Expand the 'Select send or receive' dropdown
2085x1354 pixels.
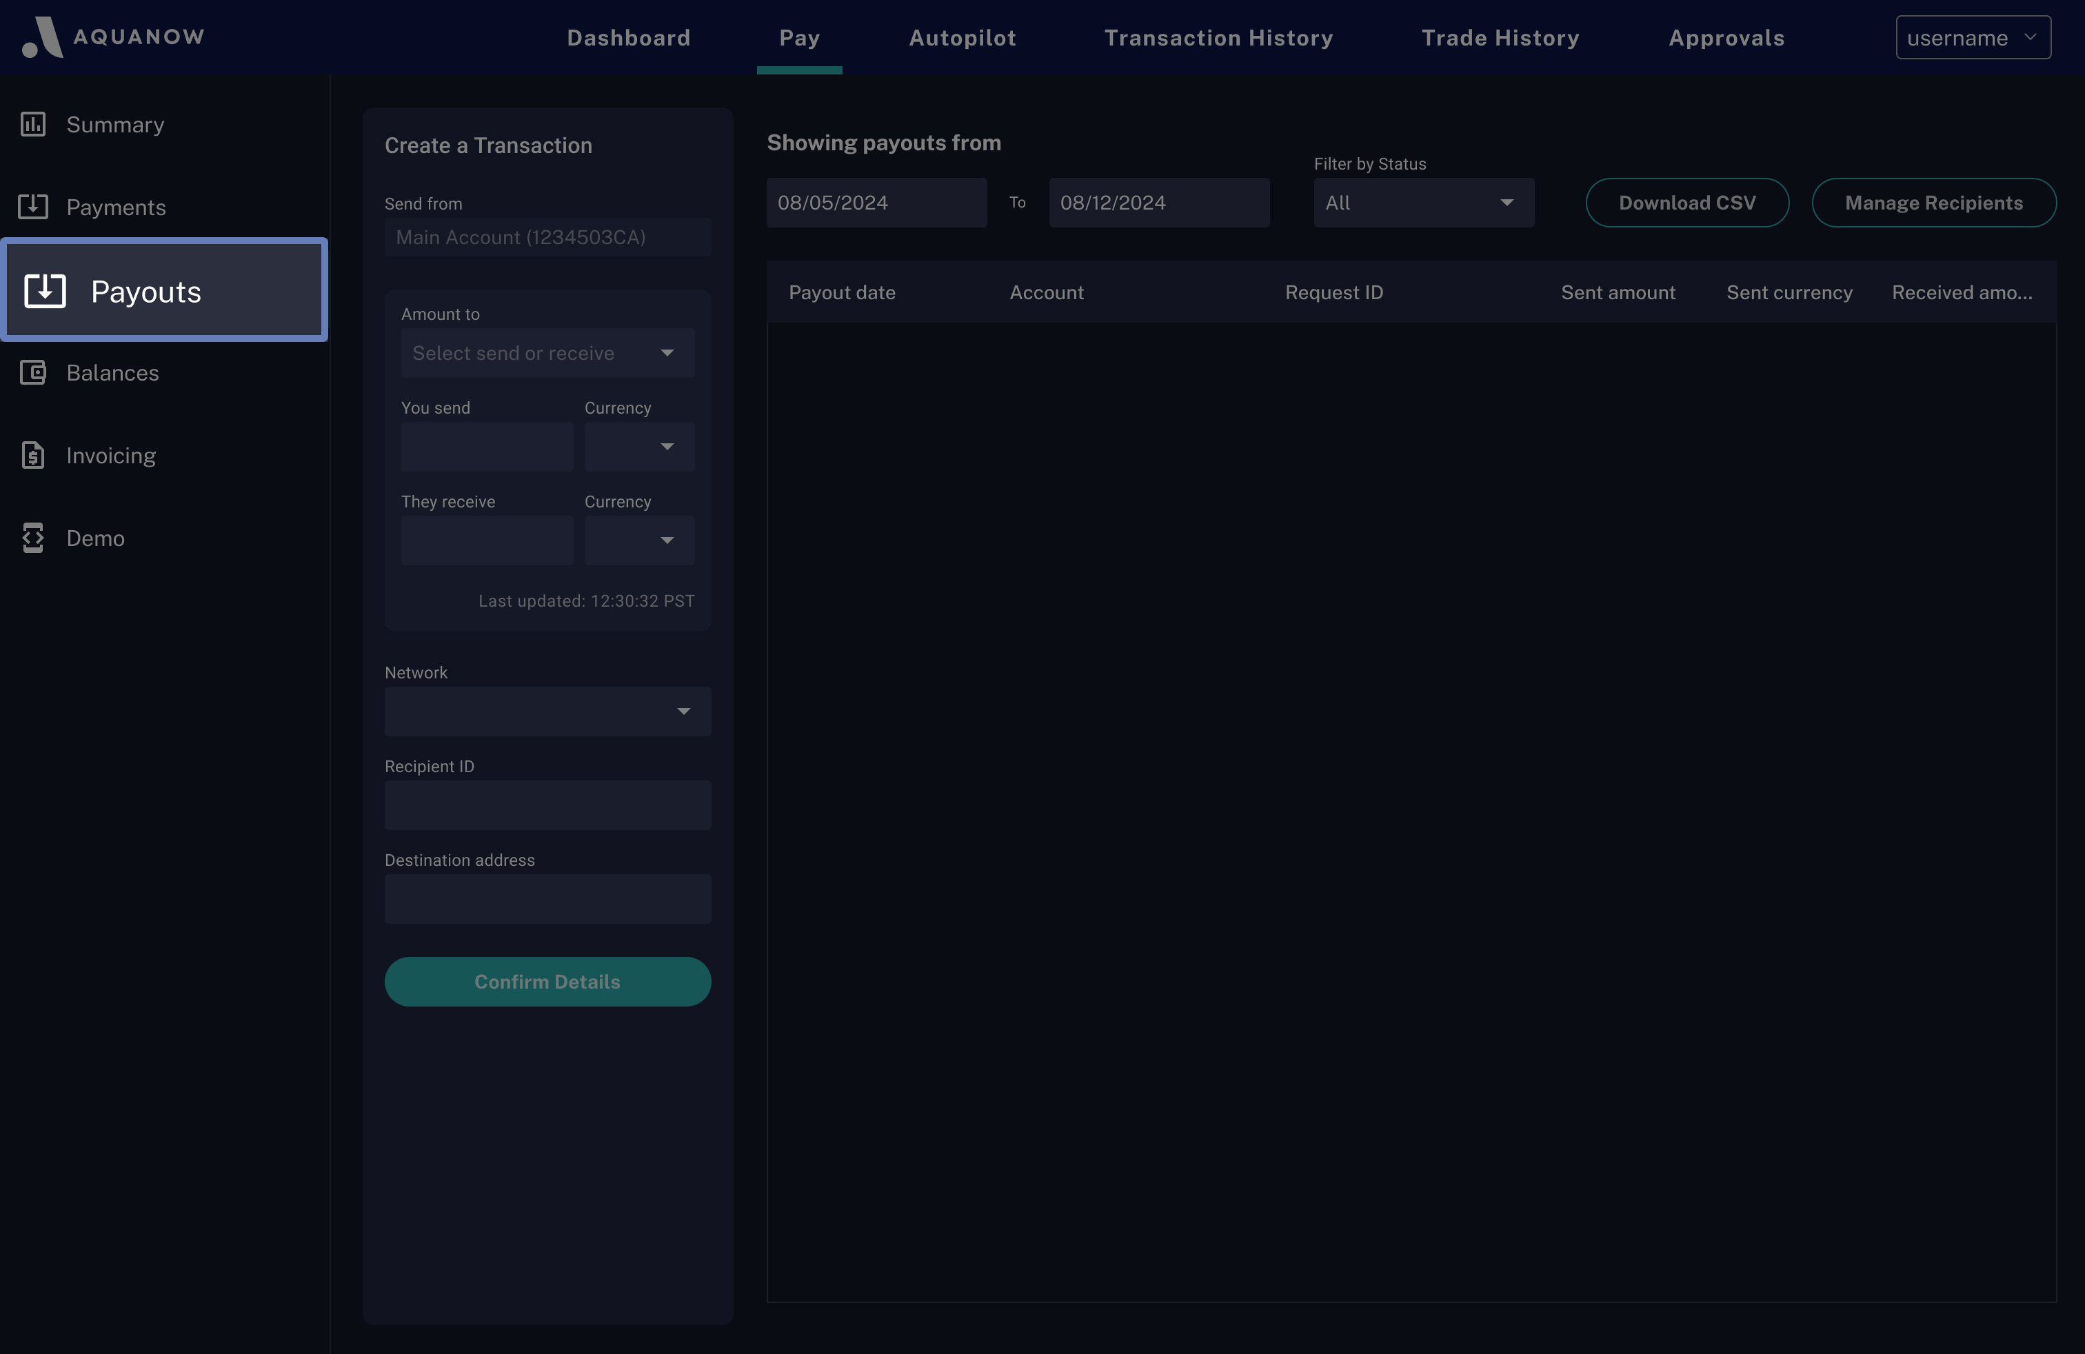tap(547, 353)
